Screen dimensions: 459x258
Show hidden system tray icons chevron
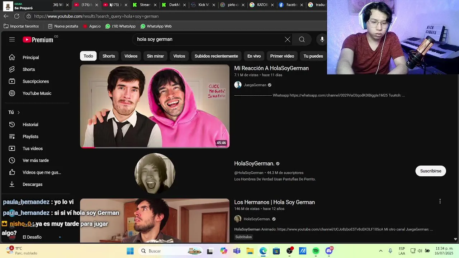coord(380,251)
